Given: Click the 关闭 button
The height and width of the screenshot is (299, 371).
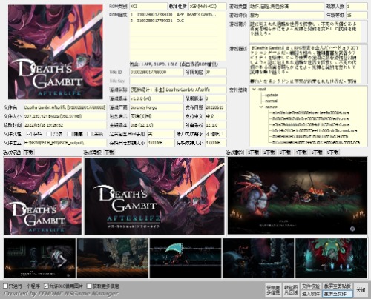Looking at the screenshot, I should 361,290.
